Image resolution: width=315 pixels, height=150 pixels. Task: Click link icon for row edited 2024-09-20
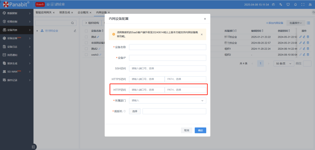(300, 43)
